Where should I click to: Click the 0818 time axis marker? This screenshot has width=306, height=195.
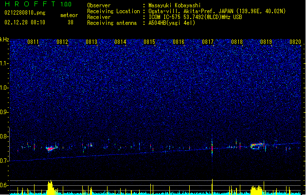[x=237, y=42]
